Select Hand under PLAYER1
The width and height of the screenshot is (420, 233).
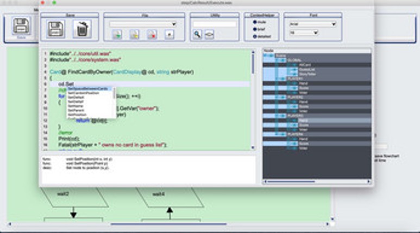coord(303,83)
